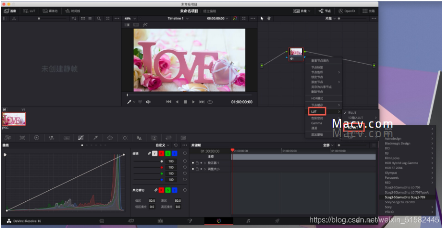Open the Color Wheels palette icon
444x229 pixels.
click(37, 138)
